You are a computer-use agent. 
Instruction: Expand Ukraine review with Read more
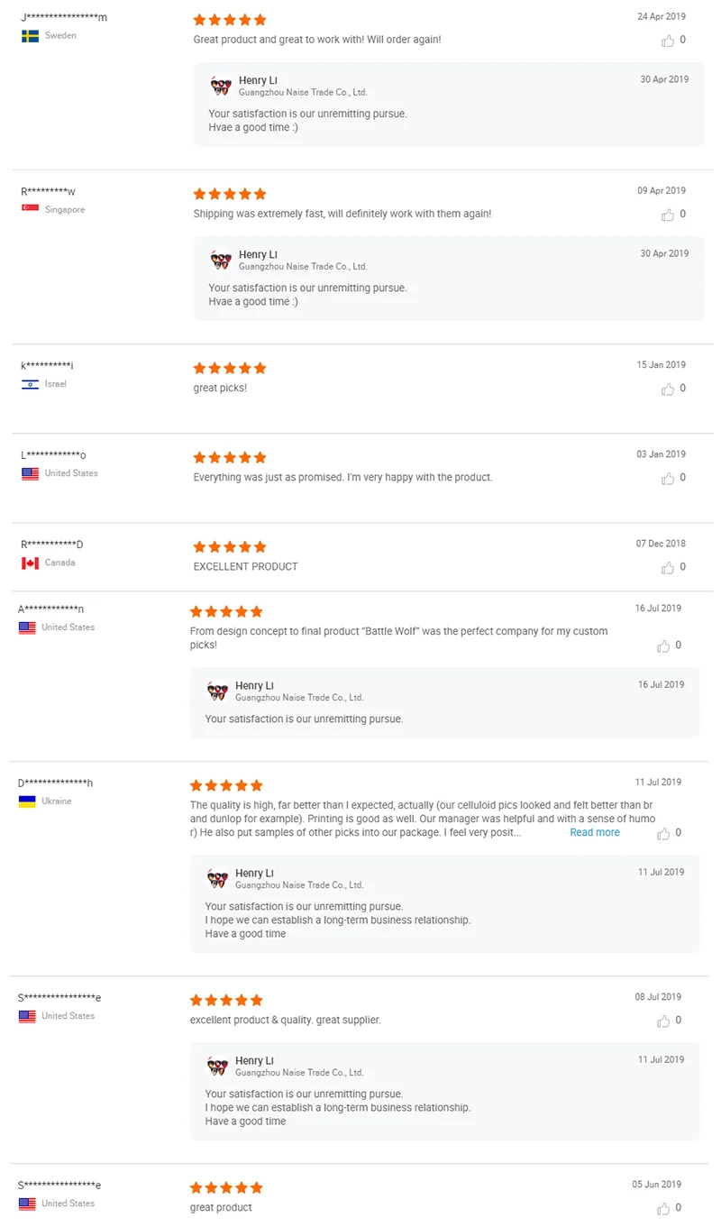tap(595, 832)
